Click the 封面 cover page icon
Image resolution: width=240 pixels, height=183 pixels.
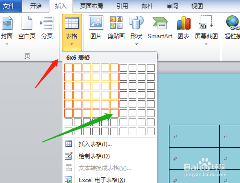coord(7,23)
